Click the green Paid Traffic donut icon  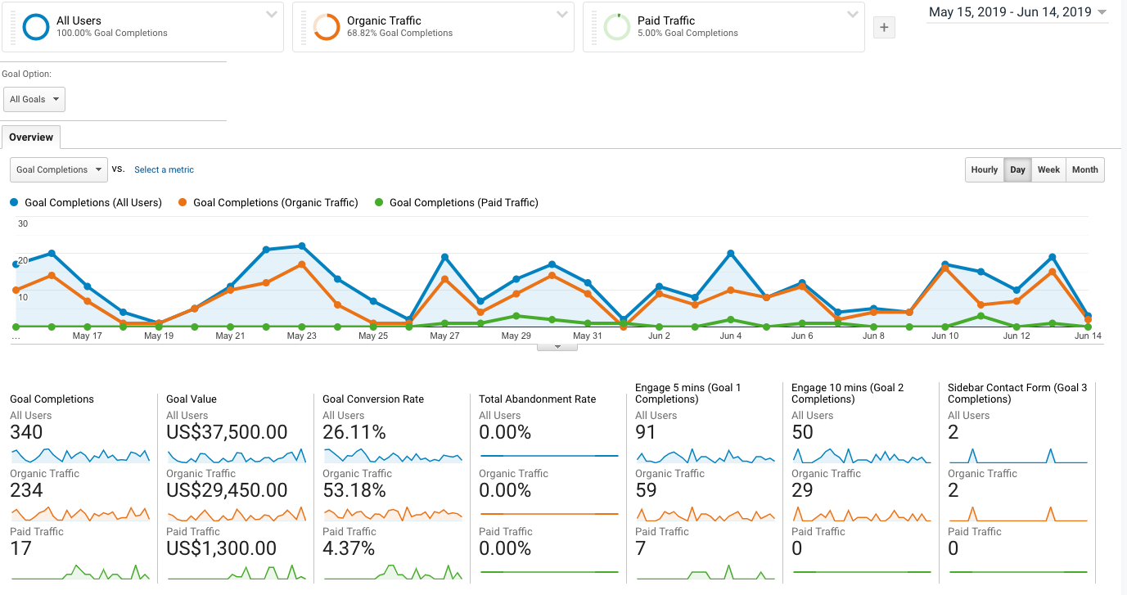pyautogui.click(x=617, y=27)
